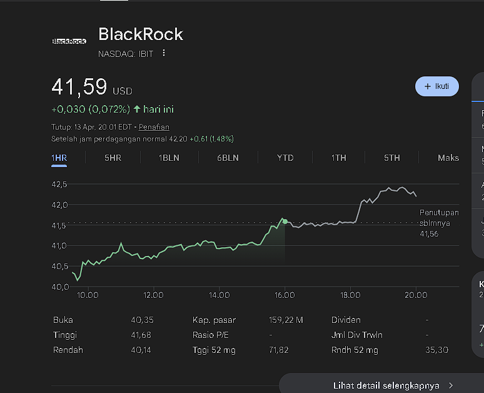The width and height of the screenshot is (484, 393).
Task: Open the three-dot options menu beside IBIT
Action: point(164,53)
